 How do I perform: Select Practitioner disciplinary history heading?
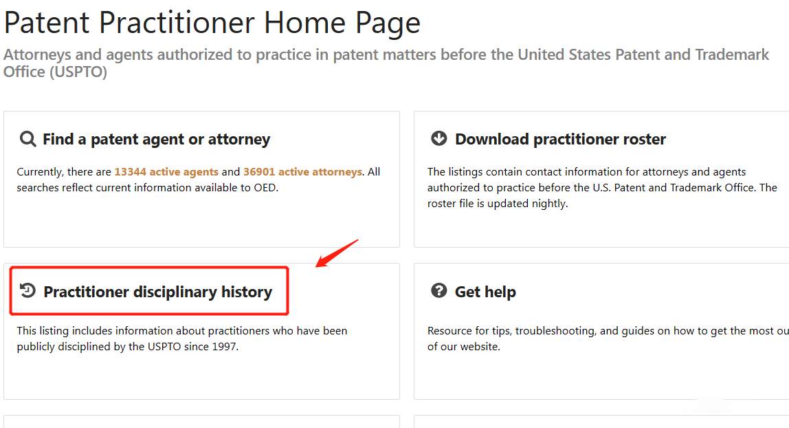coord(157,292)
